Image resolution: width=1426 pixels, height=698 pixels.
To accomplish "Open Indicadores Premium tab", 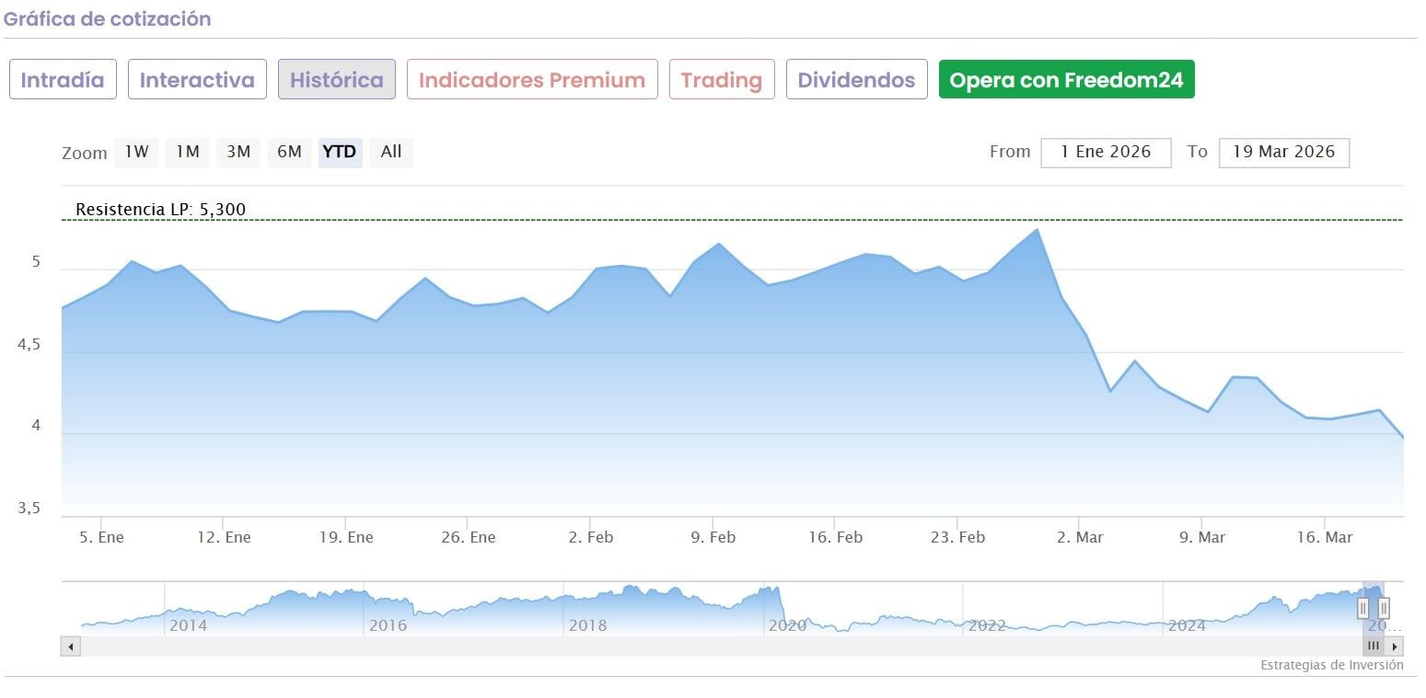I will 532,80.
